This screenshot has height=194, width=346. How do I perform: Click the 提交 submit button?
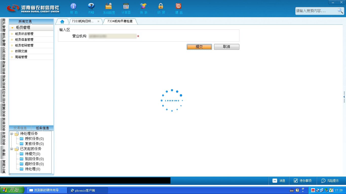(x=199, y=47)
